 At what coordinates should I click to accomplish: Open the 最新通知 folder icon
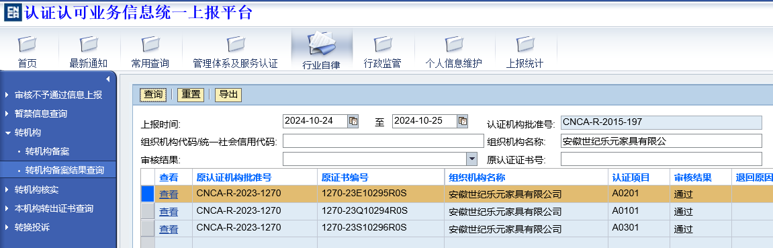89,44
